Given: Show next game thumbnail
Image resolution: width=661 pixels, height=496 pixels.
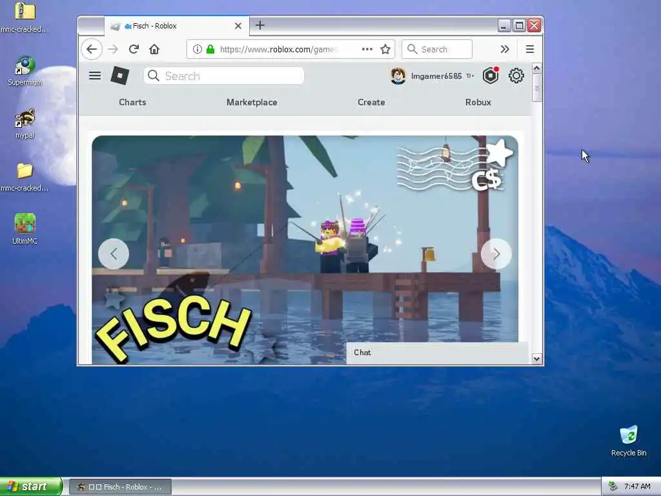Looking at the screenshot, I should point(496,254).
